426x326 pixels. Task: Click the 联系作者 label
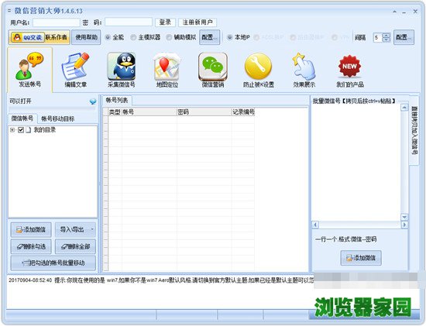coord(57,37)
